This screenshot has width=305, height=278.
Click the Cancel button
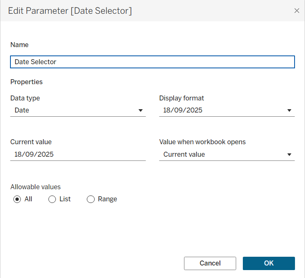pyautogui.click(x=210, y=263)
